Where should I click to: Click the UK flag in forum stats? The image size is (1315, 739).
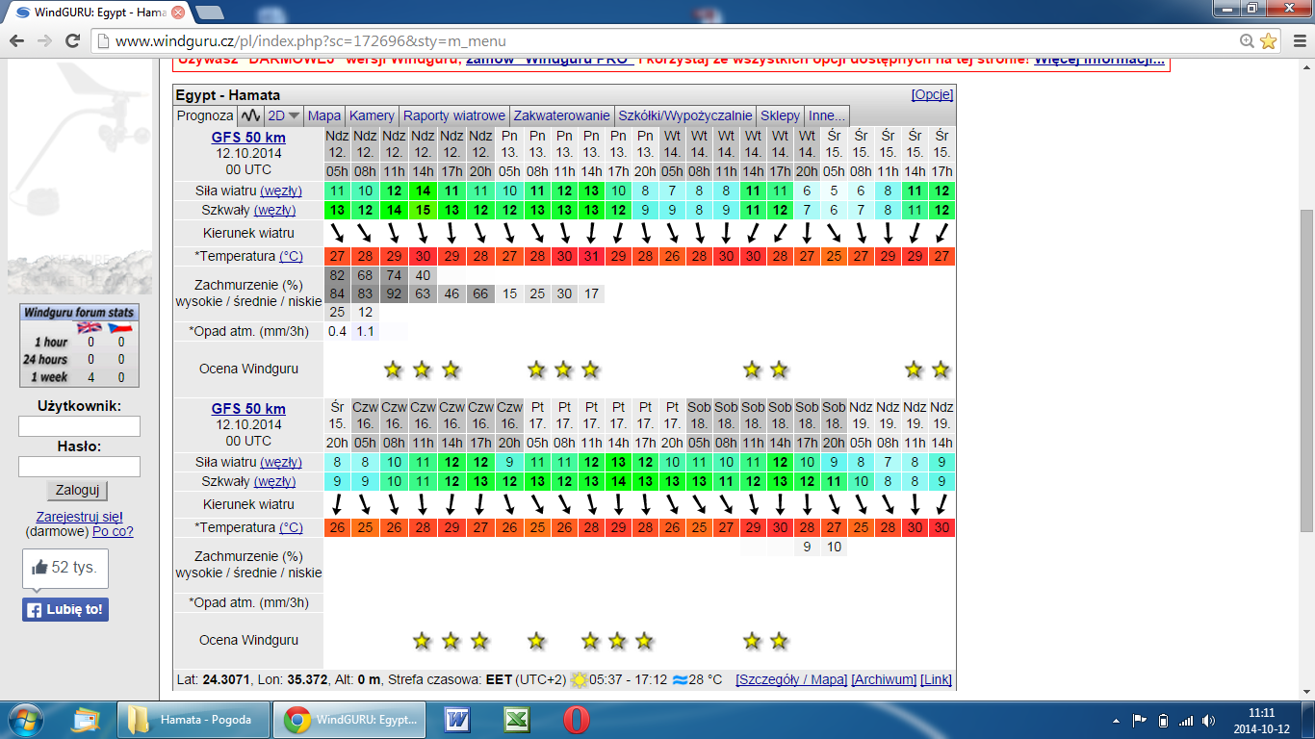(90, 327)
